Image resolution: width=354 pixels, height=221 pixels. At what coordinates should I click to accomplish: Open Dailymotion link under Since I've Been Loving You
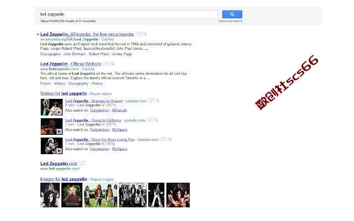pos(100,149)
